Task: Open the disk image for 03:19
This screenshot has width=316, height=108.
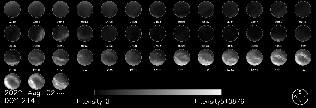Action: click(12, 9)
